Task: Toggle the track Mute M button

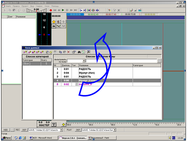Action: pos(63,26)
